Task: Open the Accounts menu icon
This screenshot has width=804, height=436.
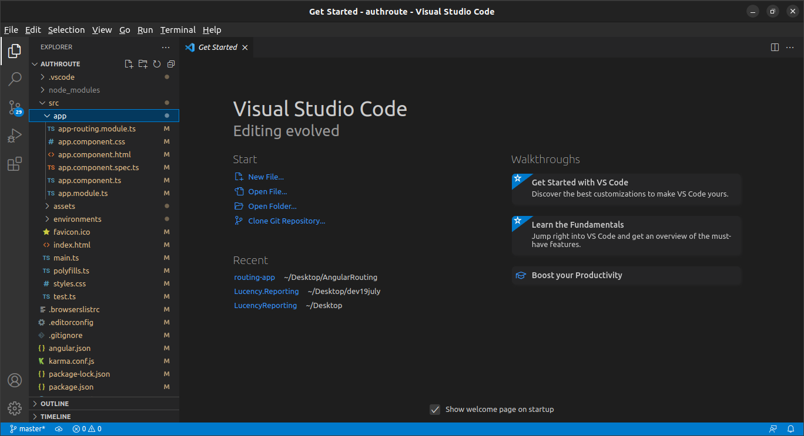Action: click(x=15, y=380)
